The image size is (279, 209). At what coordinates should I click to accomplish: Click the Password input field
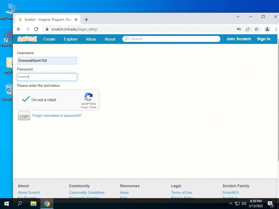click(x=47, y=77)
